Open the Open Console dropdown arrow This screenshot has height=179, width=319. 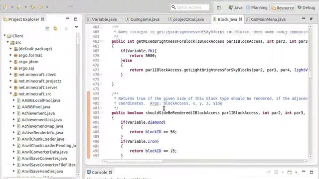pyautogui.click(x=296, y=173)
